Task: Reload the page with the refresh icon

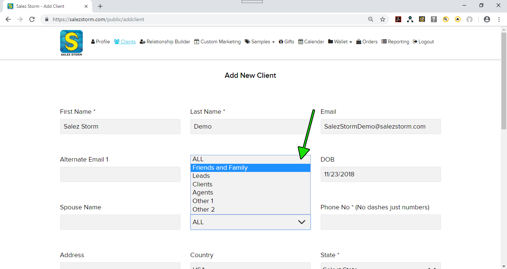Action: coord(32,19)
